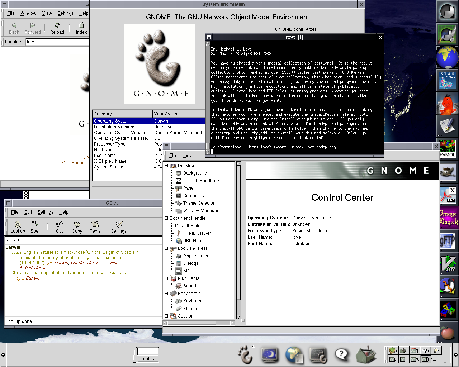Collapse the Desktop tree branch
This screenshot has height=367, width=459.
click(166, 165)
